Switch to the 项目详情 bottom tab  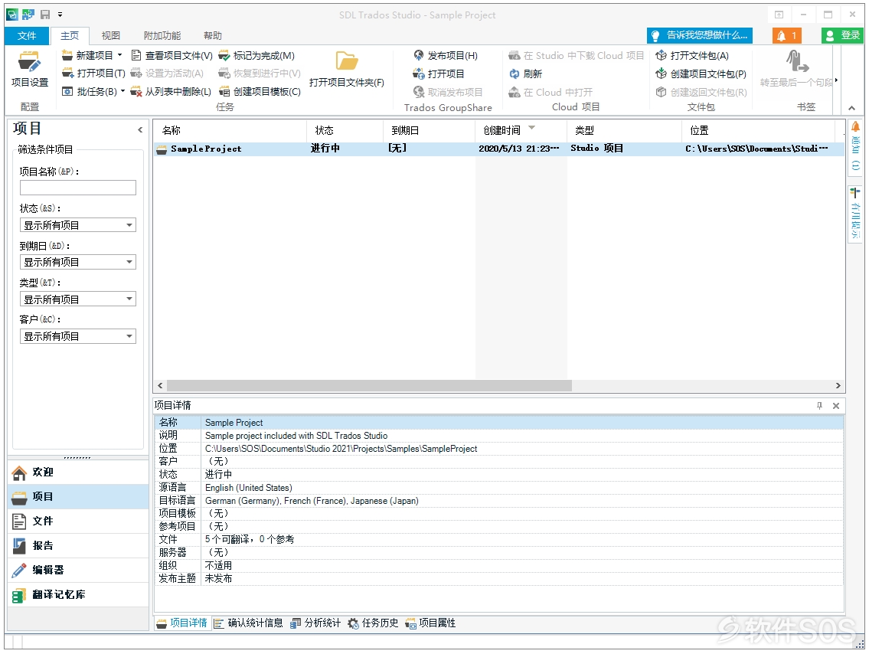tap(182, 623)
